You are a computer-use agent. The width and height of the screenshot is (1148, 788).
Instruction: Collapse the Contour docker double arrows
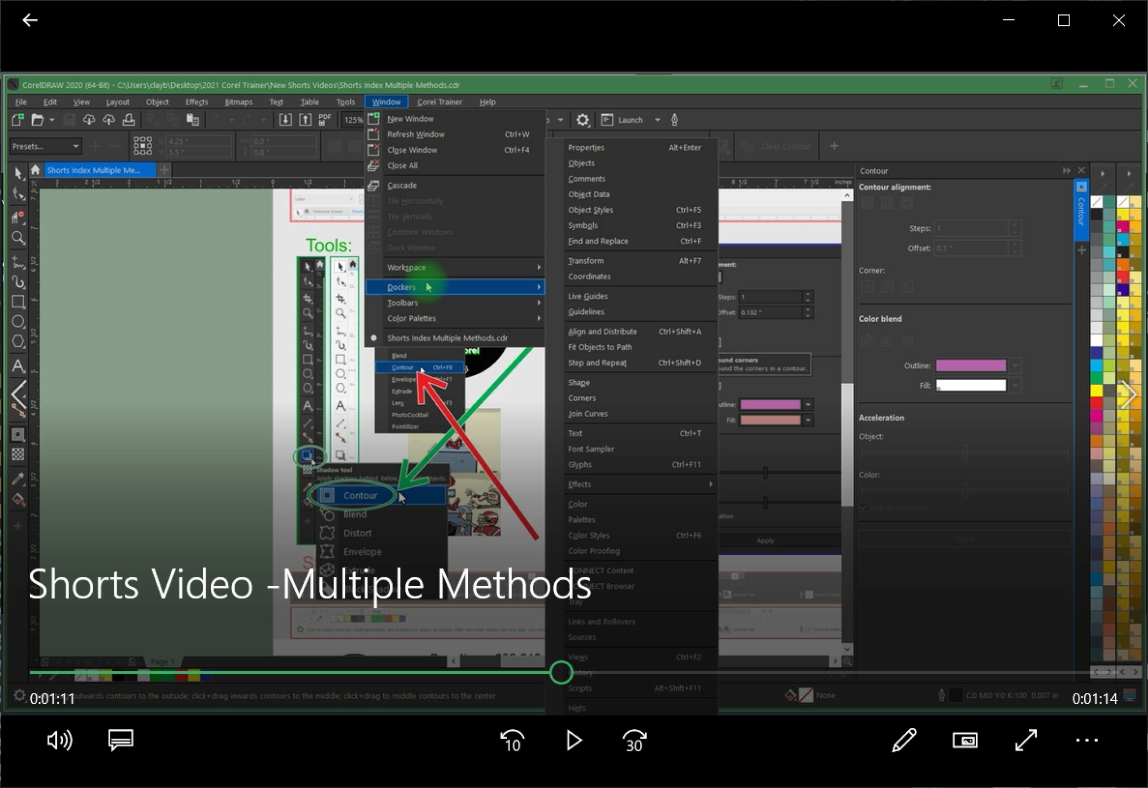[x=1066, y=170]
